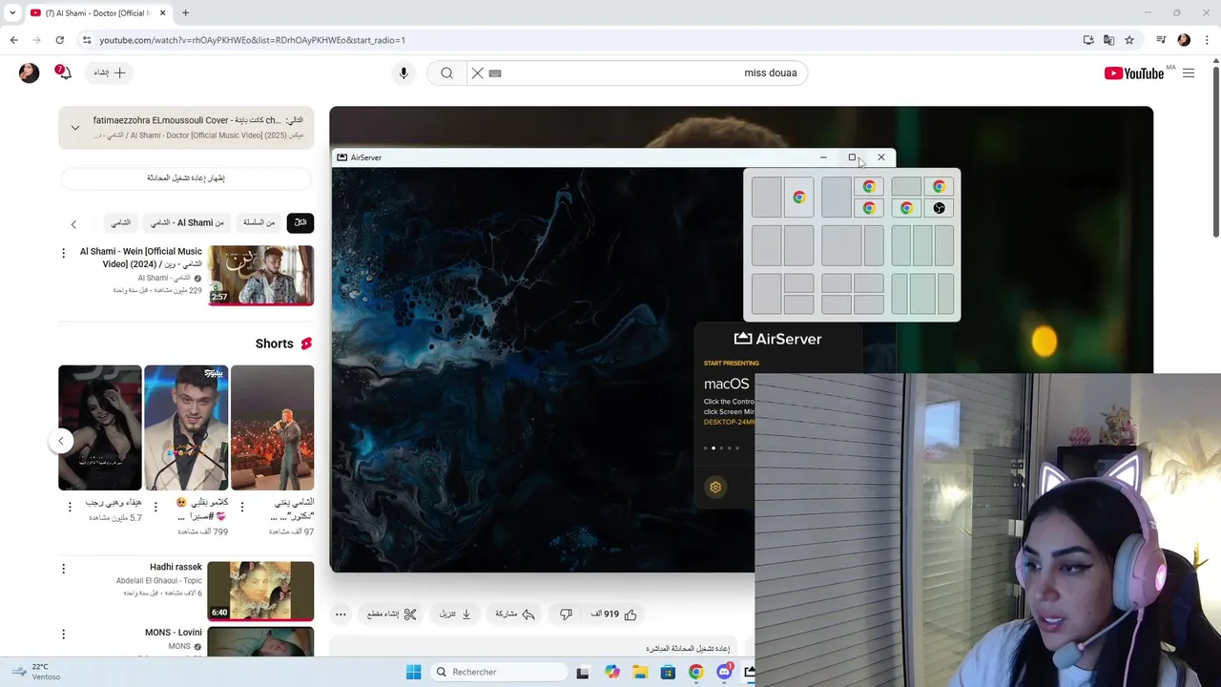Click show chat replay button
Viewport: 1221px width, 687px height.
click(186, 177)
